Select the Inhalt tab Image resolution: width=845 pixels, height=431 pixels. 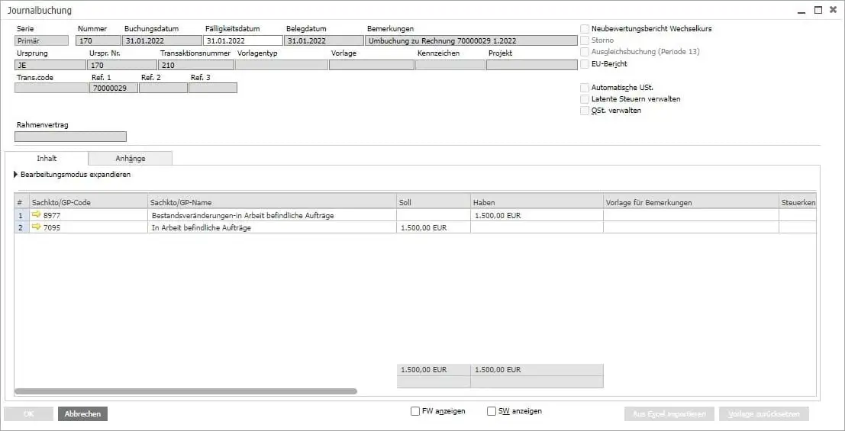tap(47, 159)
